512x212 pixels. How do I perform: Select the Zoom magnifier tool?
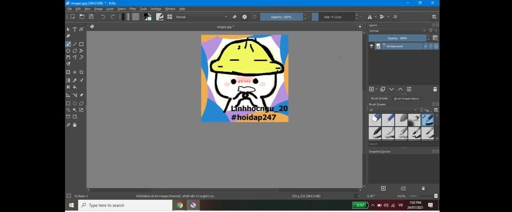click(x=68, y=125)
